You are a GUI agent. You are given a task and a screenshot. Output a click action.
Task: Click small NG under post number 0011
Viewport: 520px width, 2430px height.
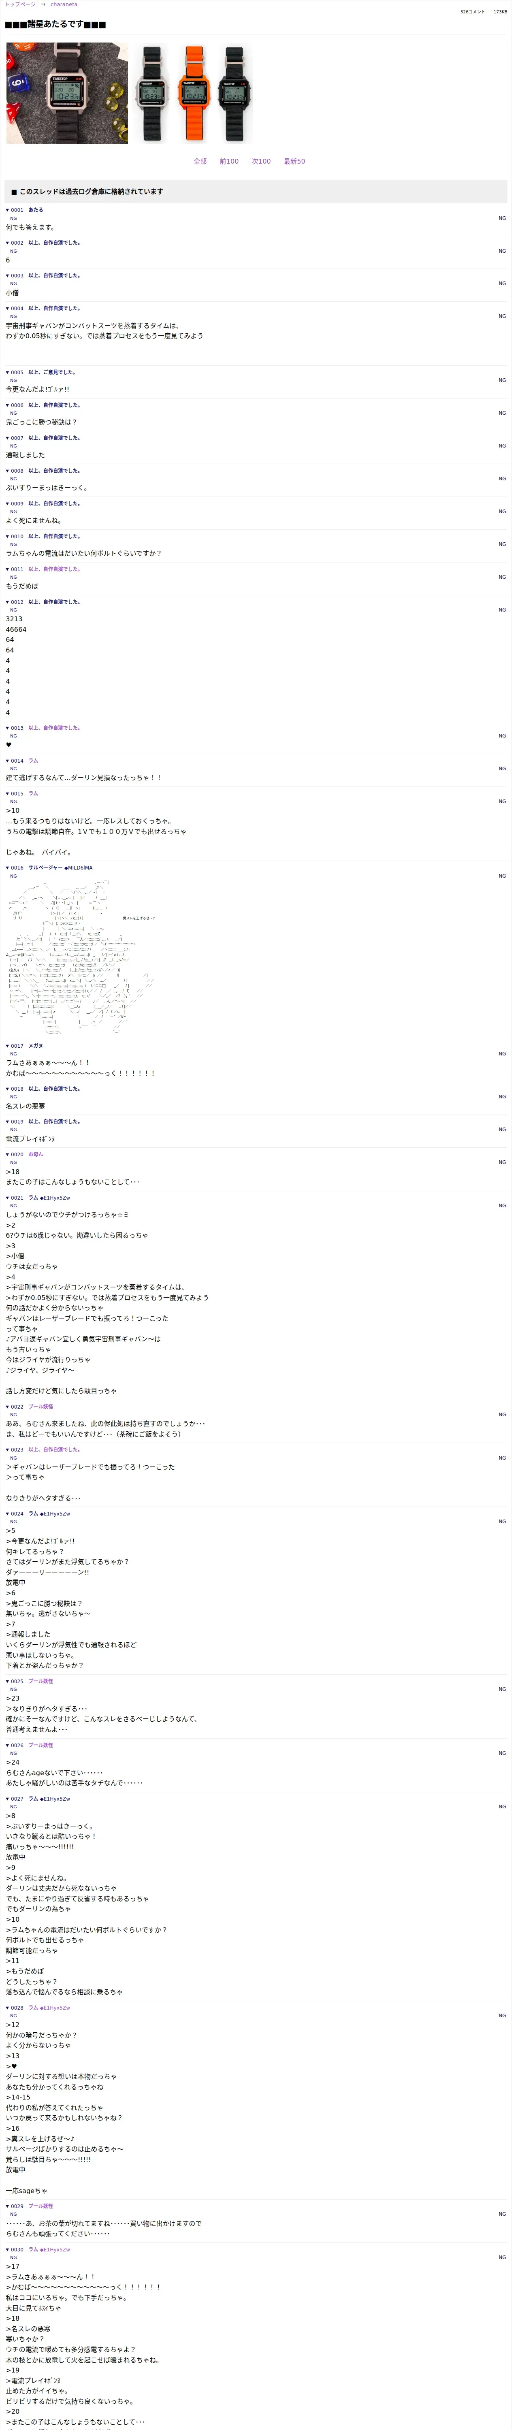pyautogui.click(x=13, y=577)
